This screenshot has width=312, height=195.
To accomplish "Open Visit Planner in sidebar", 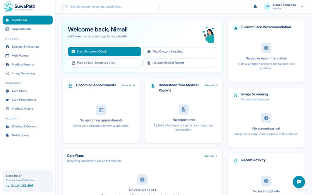I will pyautogui.click(x=27, y=55).
